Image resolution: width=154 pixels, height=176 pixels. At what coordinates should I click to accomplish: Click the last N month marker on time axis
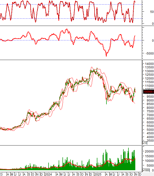[136, 174]
